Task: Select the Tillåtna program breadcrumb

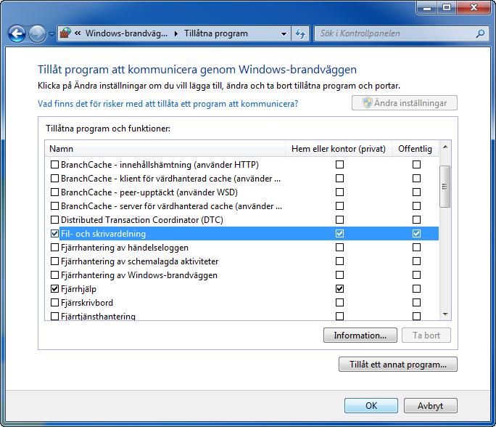Action: click(216, 33)
